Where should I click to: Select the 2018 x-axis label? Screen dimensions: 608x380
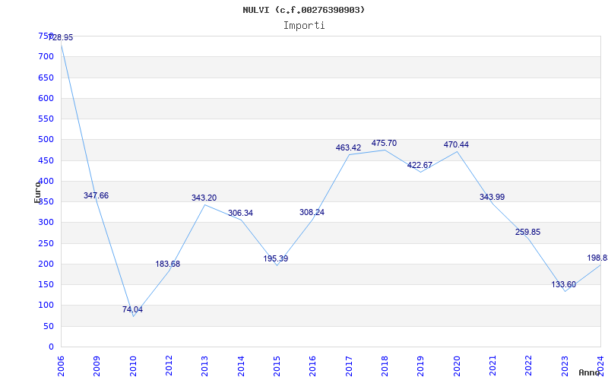click(385, 366)
